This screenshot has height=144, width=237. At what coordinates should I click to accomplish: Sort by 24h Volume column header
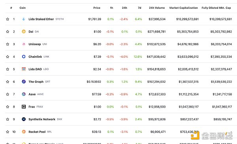157,8
